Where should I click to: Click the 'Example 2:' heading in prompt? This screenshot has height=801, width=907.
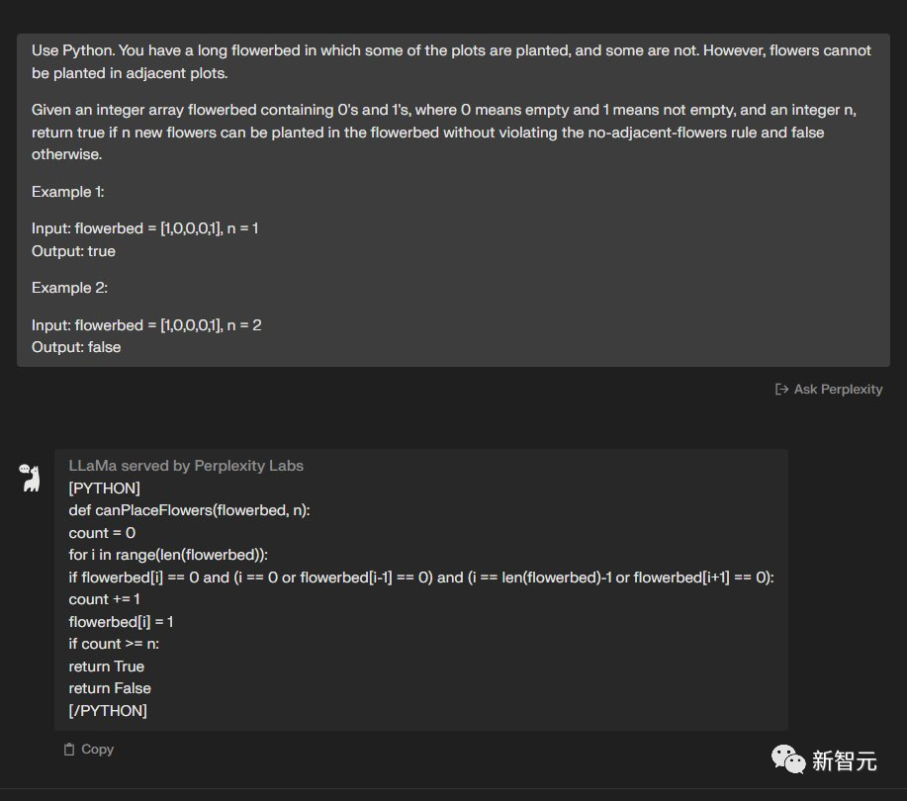(x=69, y=288)
